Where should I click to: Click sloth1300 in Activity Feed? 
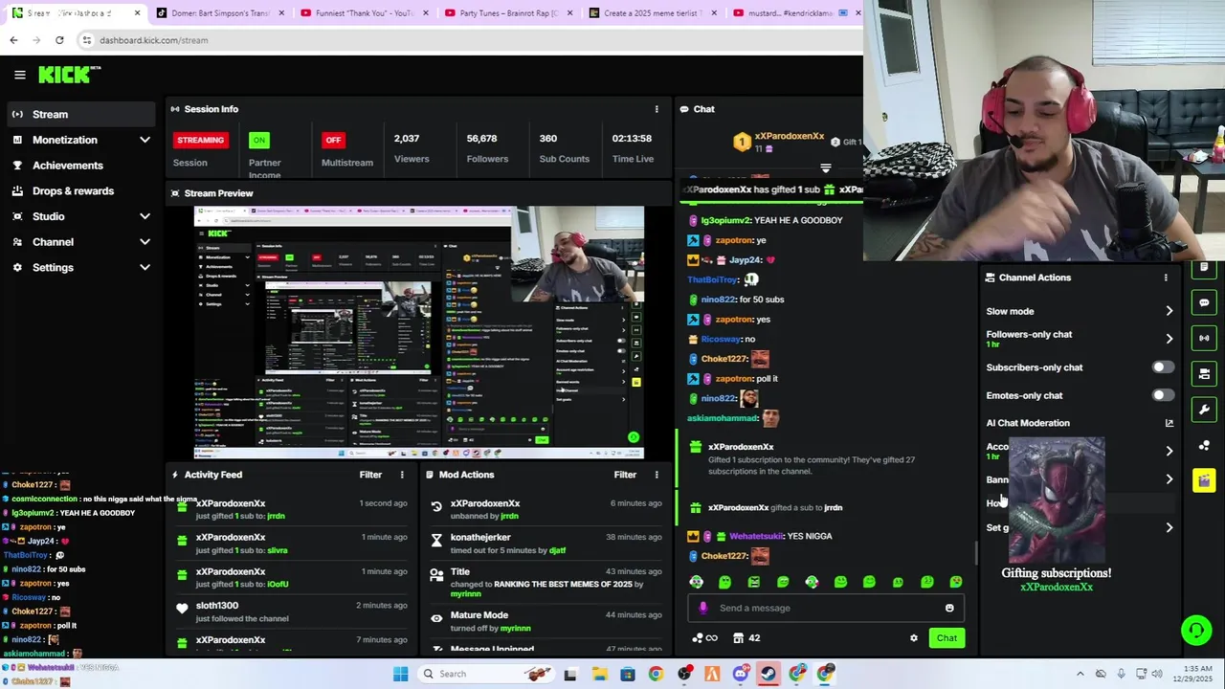(217, 606)
